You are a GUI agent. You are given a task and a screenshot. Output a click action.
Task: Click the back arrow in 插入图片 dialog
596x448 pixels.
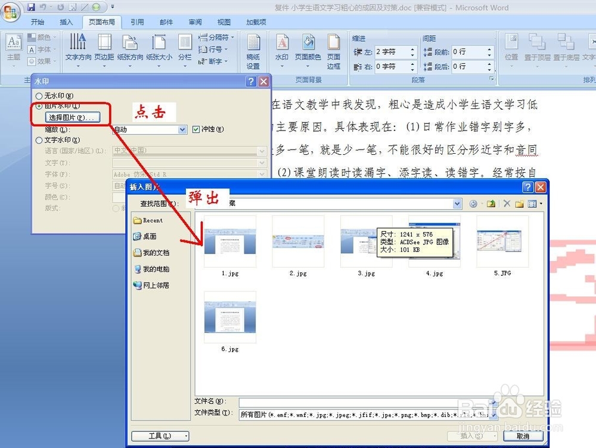coord(473,204)
